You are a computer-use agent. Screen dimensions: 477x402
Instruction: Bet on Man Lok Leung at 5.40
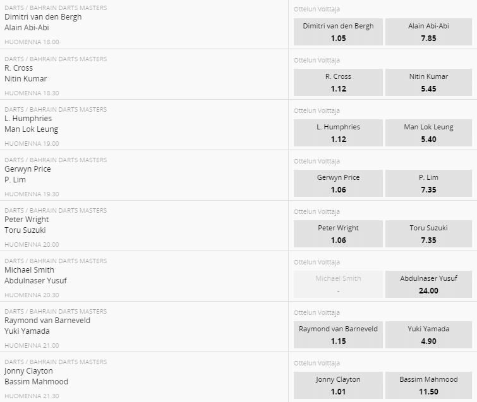click(428, 133)
